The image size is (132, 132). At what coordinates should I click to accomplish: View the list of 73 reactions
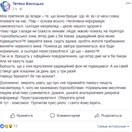pos(15,126)
